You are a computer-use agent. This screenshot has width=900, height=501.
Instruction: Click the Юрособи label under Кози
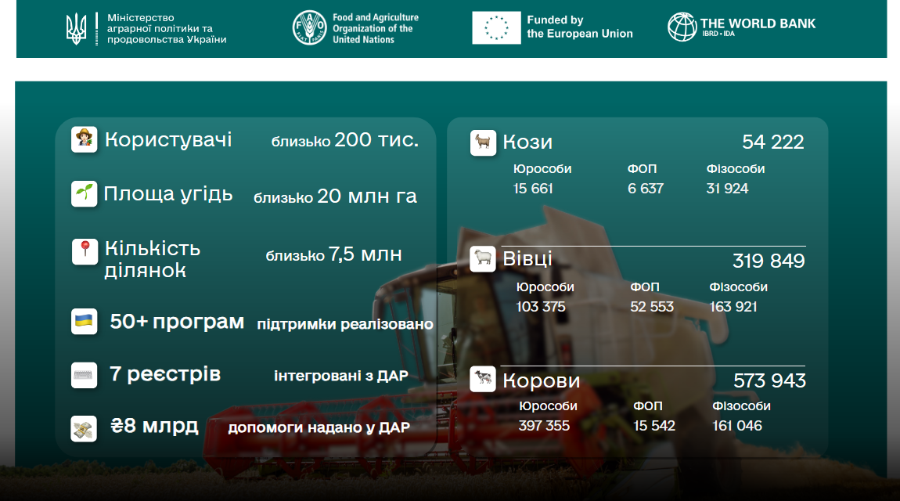pyautogui.click(x=542, y=169)
